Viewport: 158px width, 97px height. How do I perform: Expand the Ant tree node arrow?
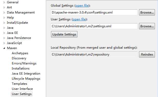click(x=4, y=7)
